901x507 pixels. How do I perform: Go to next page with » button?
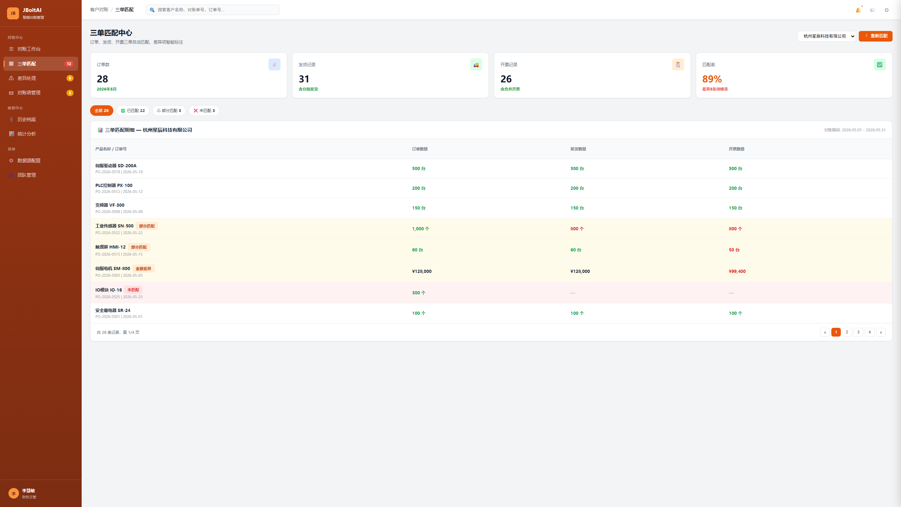[x=881, y=332]
